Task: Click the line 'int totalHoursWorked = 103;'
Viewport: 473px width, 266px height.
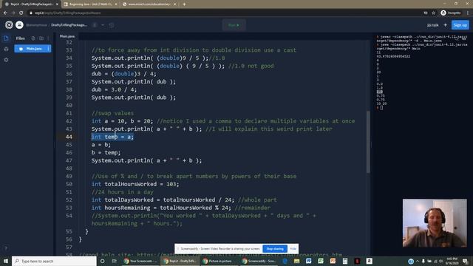Action: click(135, 184)
